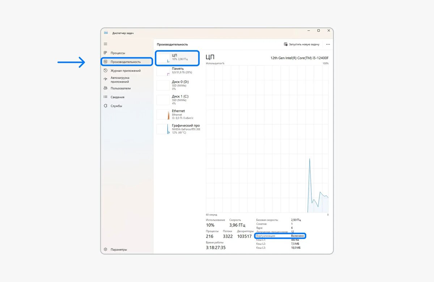The height and width of the screenshot is (282, 434).
Task: Open the Пользователи page
Action: 127,88
